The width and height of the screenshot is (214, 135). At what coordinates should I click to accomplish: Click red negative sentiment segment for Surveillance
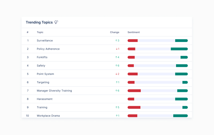click(x=132, y=41)
